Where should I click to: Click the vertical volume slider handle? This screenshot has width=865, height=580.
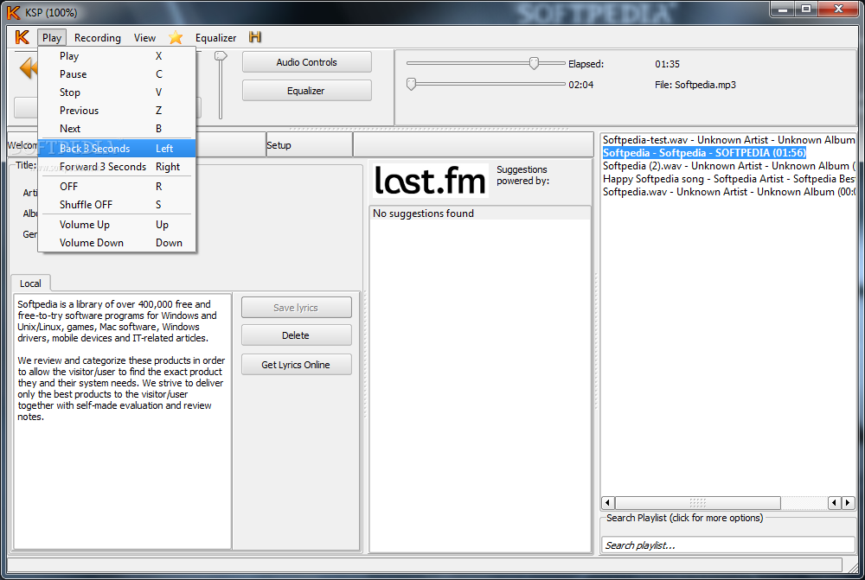click(221, 55)
